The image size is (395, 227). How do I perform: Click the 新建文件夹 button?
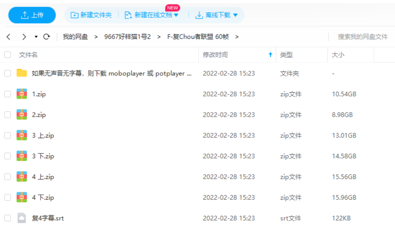[x=91, y=15]
